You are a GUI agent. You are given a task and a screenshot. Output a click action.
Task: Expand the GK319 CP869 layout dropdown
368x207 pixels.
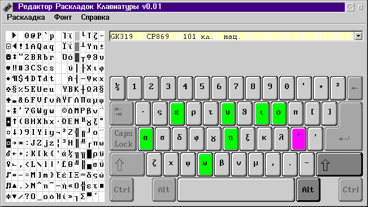pos(358,36)
